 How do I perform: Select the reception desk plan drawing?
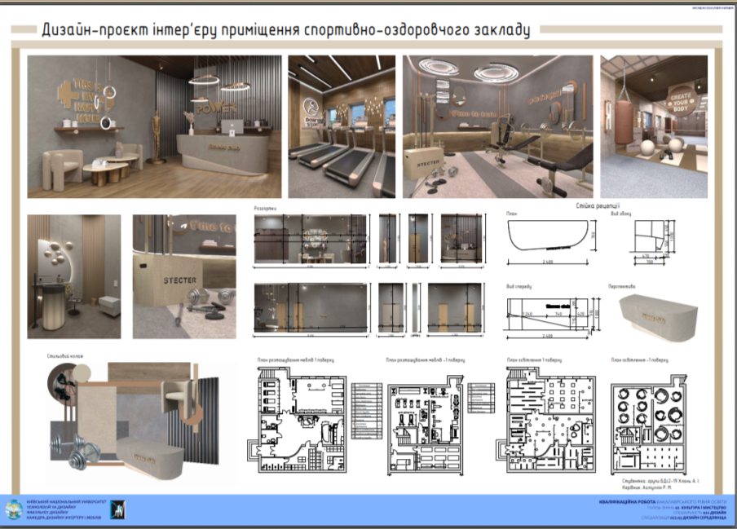pyautogui.click(x=548, y=236)
